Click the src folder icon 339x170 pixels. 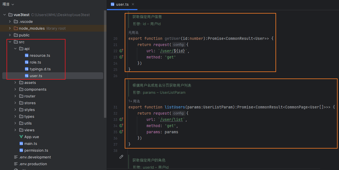[x=16, y=42]
